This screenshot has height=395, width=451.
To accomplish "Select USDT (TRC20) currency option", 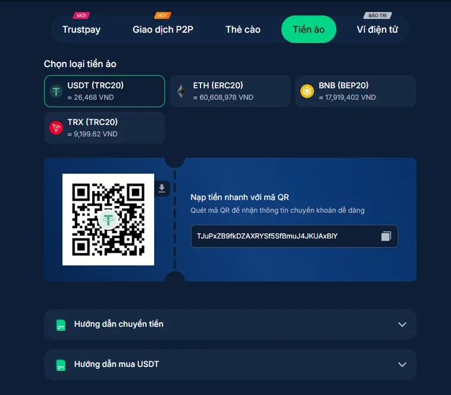I will point(104,91).
